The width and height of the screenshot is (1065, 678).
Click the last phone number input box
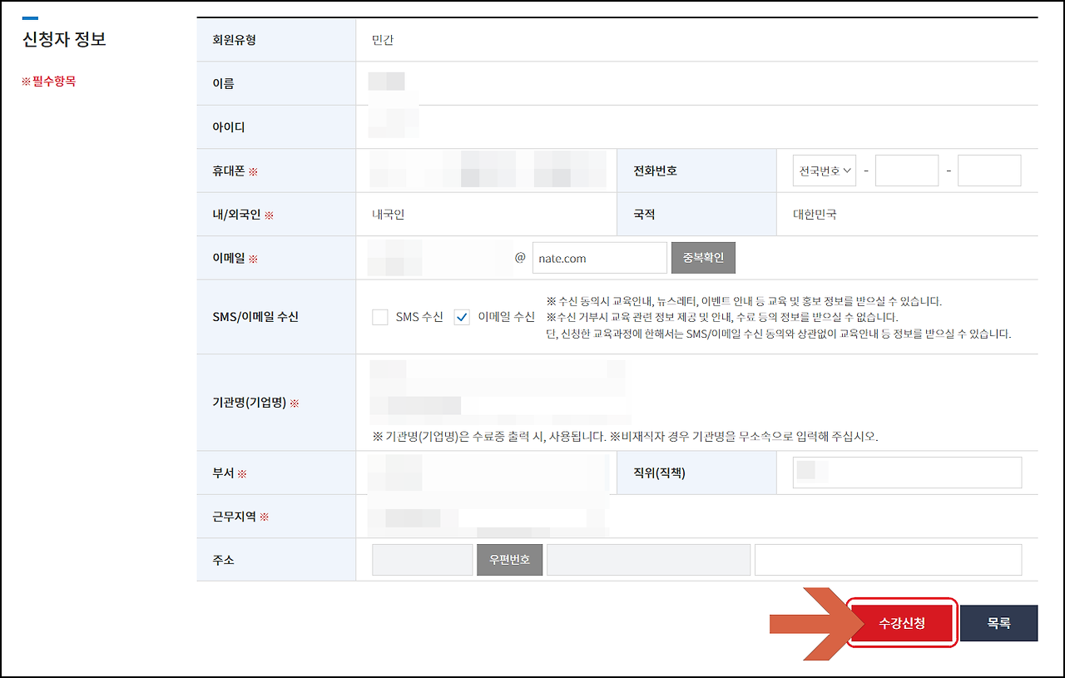tap(989, 170)
